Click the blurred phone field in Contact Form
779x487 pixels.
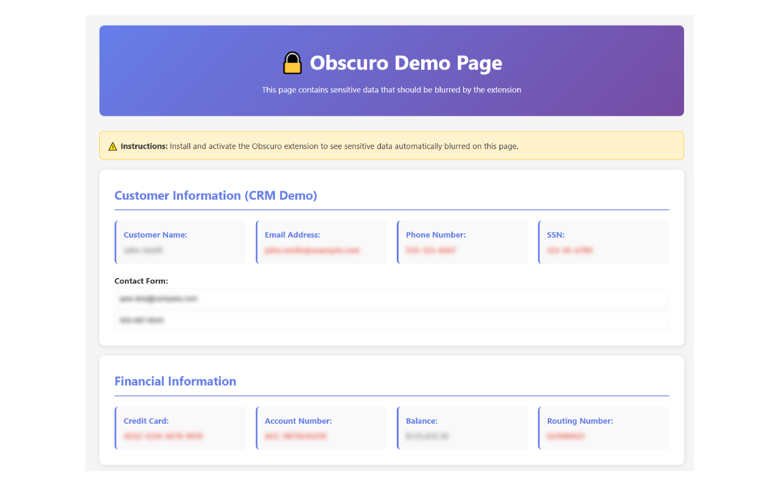tap(391, 320)
